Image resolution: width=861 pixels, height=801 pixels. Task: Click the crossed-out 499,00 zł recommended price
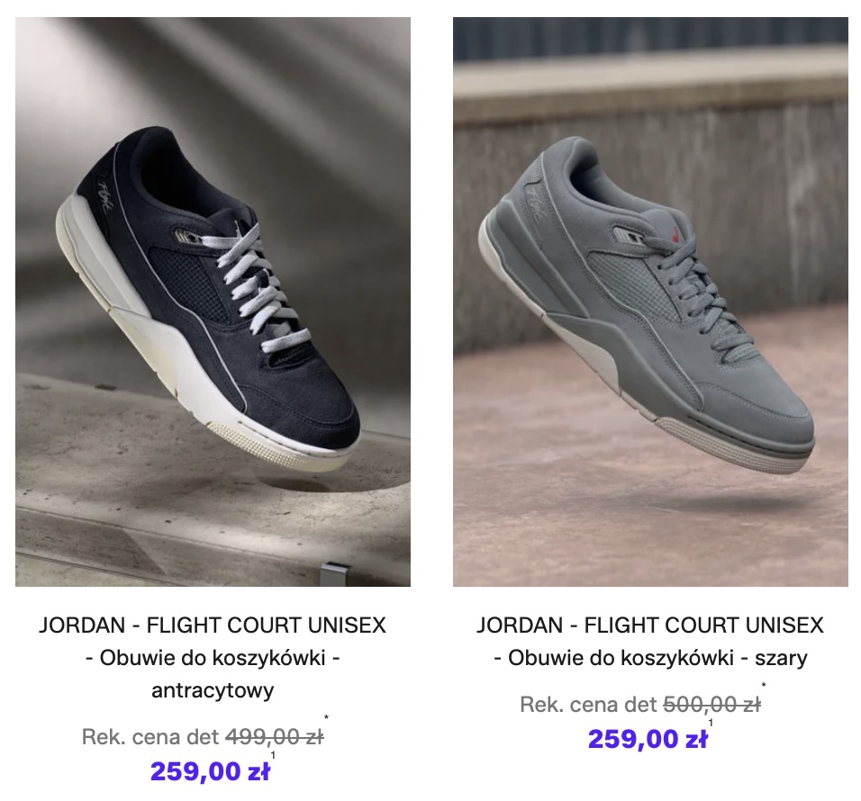point(275,737)
